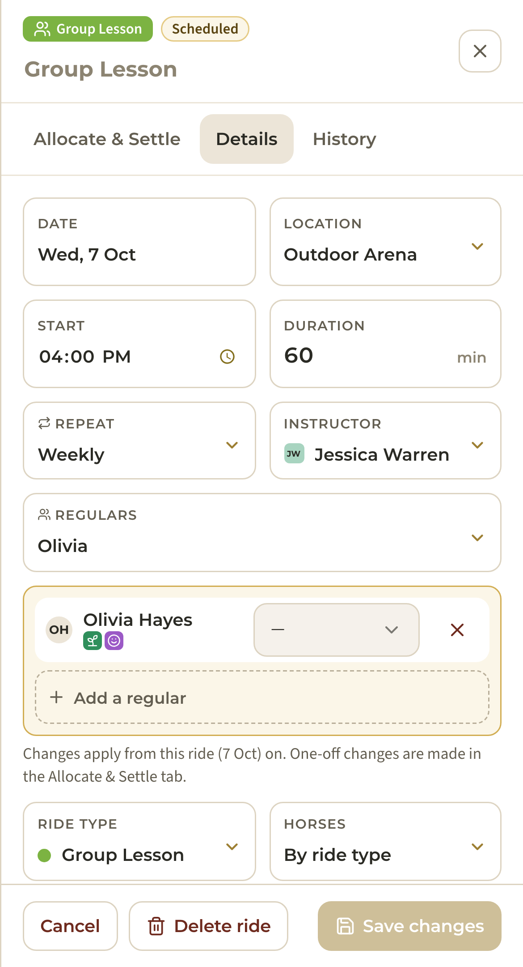The image size is (523, 967).
Task: Click the OH avatar circle
Action: coord(59,630)
